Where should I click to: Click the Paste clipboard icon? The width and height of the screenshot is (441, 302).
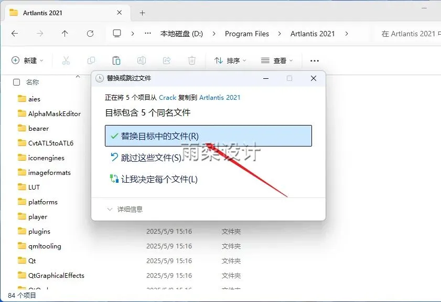[x=116, y=60]
